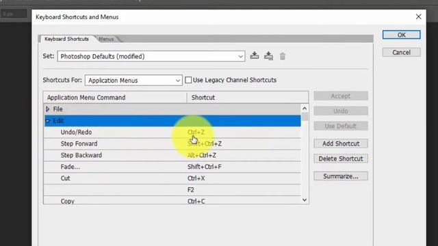Click the Undo button beside the list
This screenshot has height=246, width=438.
pyautogui.click(x=341, y=111)
